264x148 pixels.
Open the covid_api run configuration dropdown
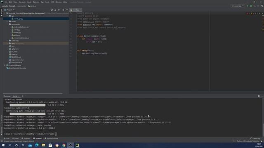pos(238,6)
